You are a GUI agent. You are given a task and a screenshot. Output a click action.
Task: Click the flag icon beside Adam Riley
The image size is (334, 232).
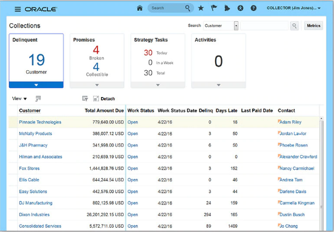(279, 121)
